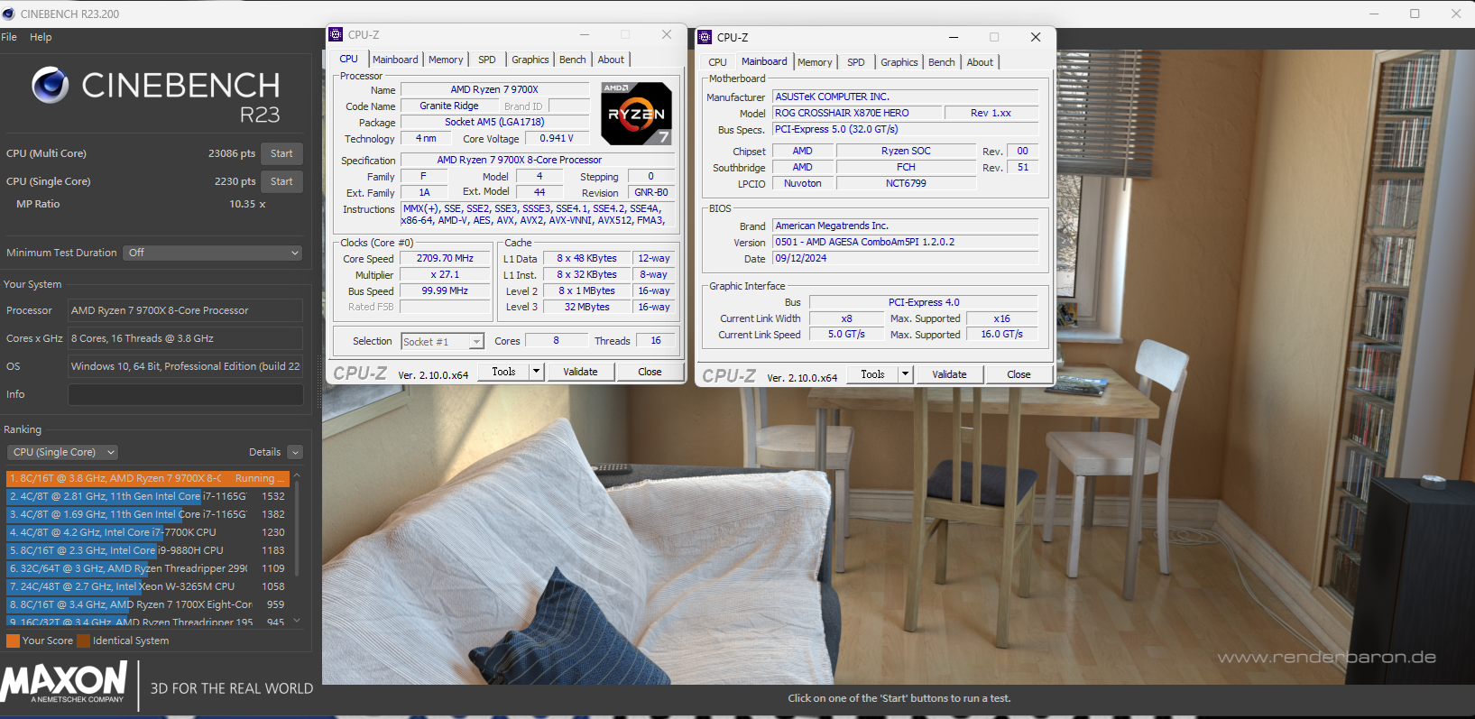Minimize the right CPU-Z window

[x=954, y=37]
